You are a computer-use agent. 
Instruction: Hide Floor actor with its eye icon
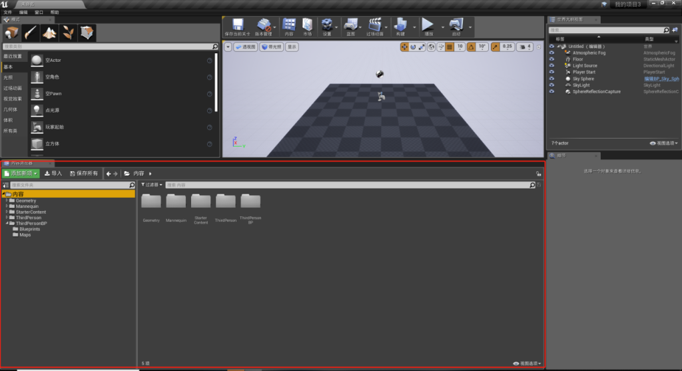551,59
